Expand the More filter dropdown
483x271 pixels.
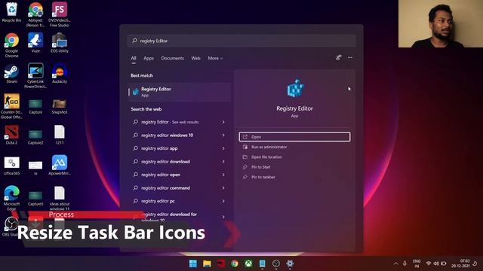[215, 58]
